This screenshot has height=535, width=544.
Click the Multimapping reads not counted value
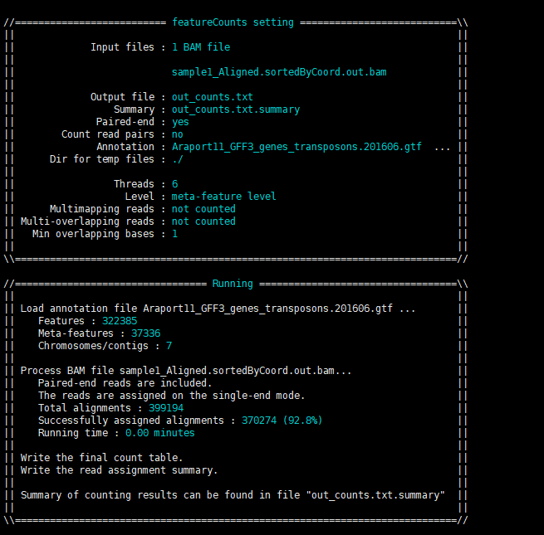point(203,209)
